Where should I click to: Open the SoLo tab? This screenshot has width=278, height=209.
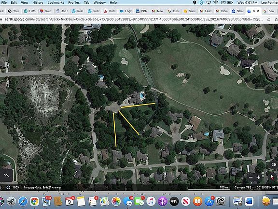pos(190,11)
